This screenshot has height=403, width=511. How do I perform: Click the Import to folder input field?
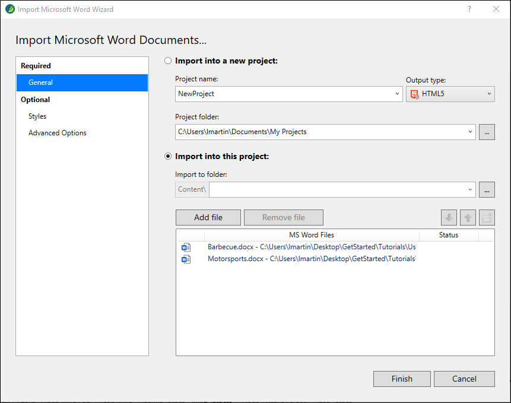click(339, 189)
